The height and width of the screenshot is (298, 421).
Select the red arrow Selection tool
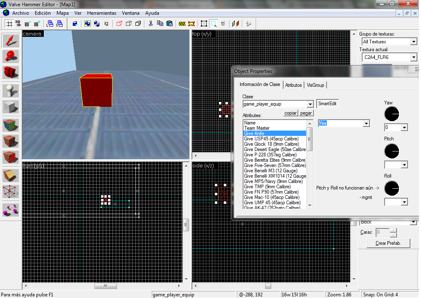pyautogui.click(x=11, y=41)
